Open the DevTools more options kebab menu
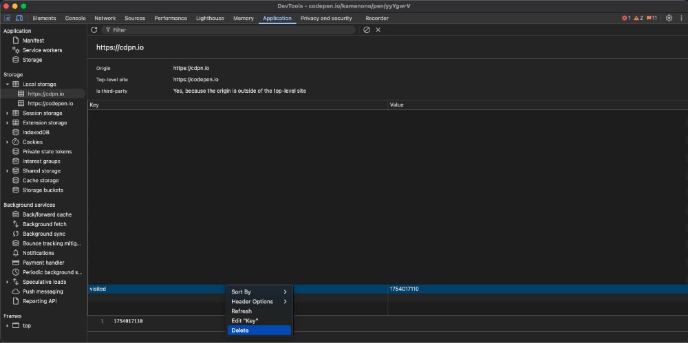 pyautogui.click(x=681, y=18)
